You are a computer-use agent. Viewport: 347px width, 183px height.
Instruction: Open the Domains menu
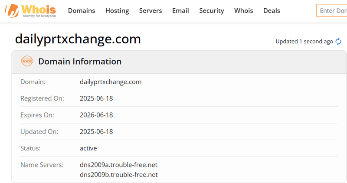point(82,10)
